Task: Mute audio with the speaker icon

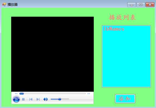Action: point(45,99)
